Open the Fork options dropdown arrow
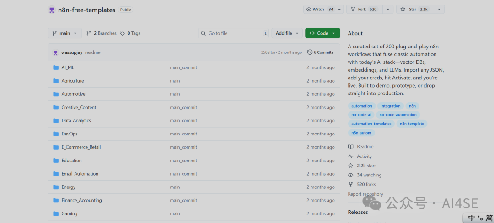The height and width of the screenshot is (223, 494). [388, 10]
